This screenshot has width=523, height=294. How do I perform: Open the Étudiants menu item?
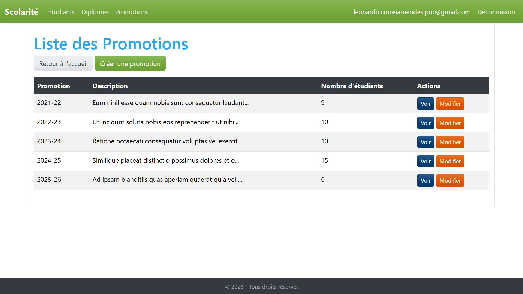click(x=61, y=12)
